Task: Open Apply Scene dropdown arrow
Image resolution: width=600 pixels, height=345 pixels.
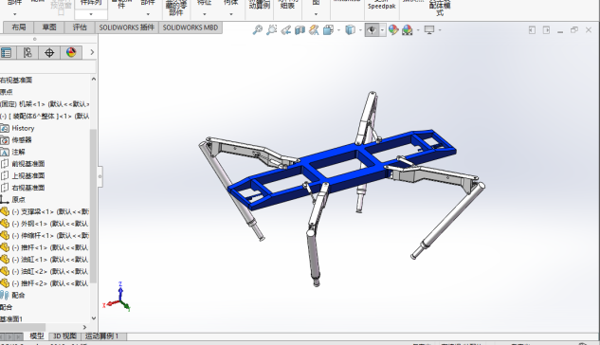Action: tap(418, 29)
